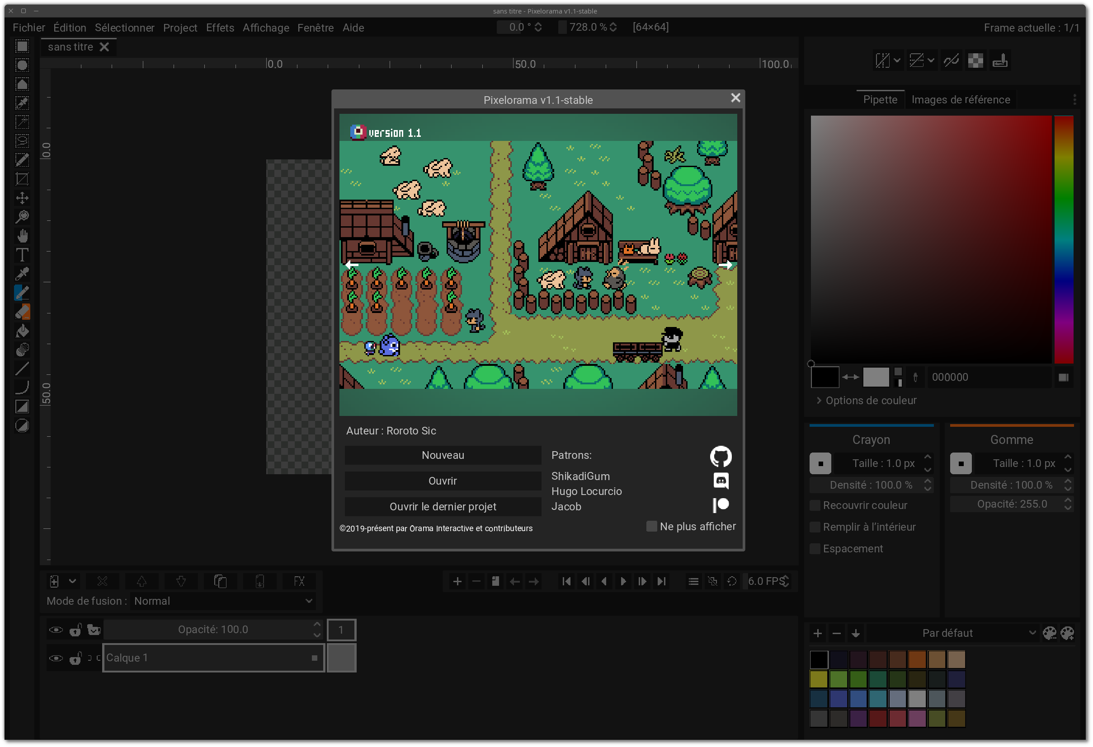Select the rectangular selection tool
Screen dimensions: 1093x747
[x=22, y=46]
